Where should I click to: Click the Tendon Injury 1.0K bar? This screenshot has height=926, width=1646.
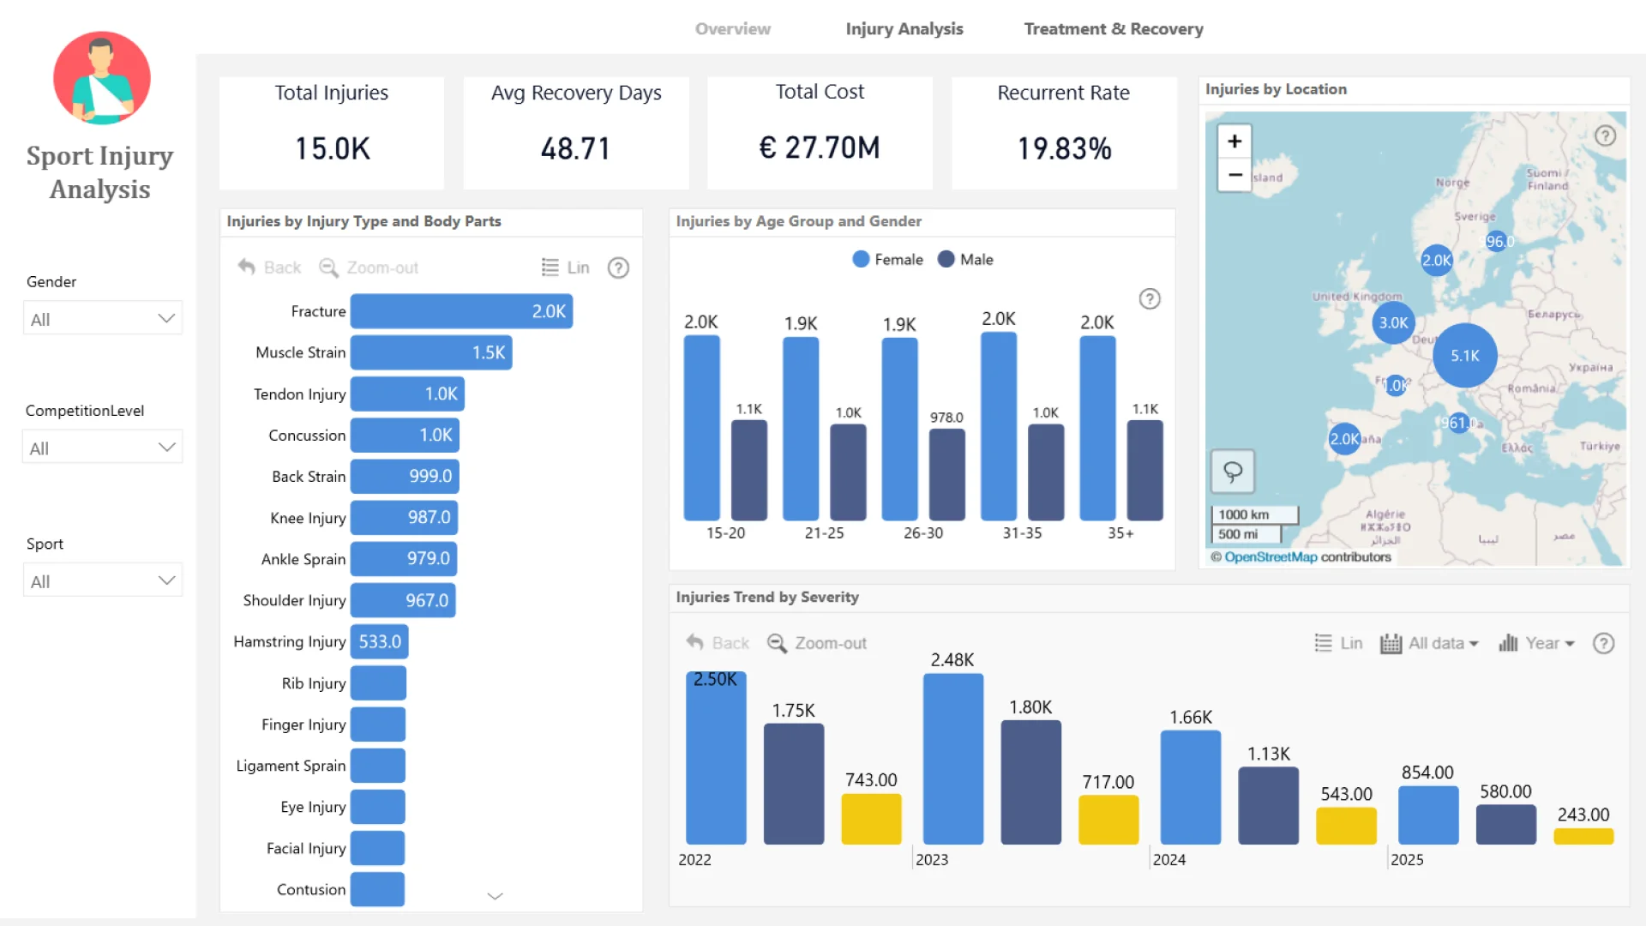click(407, 394)
